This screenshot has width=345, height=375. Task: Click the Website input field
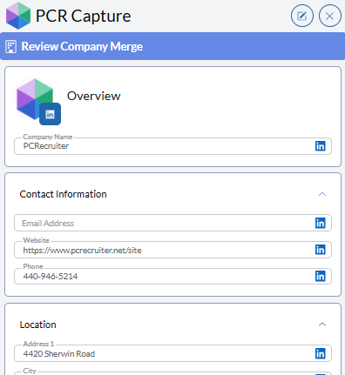[172, 250]
